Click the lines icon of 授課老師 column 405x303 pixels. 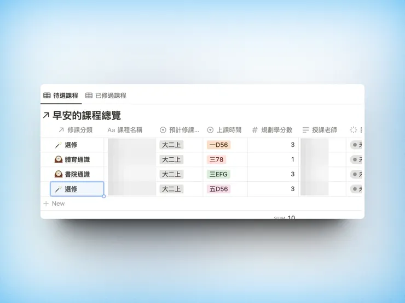[x=305, y=130]
